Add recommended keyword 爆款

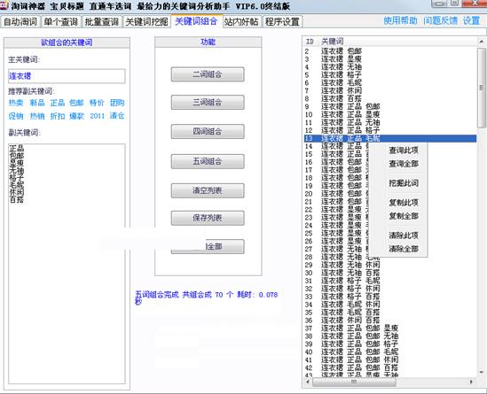(x=76, y=116)
